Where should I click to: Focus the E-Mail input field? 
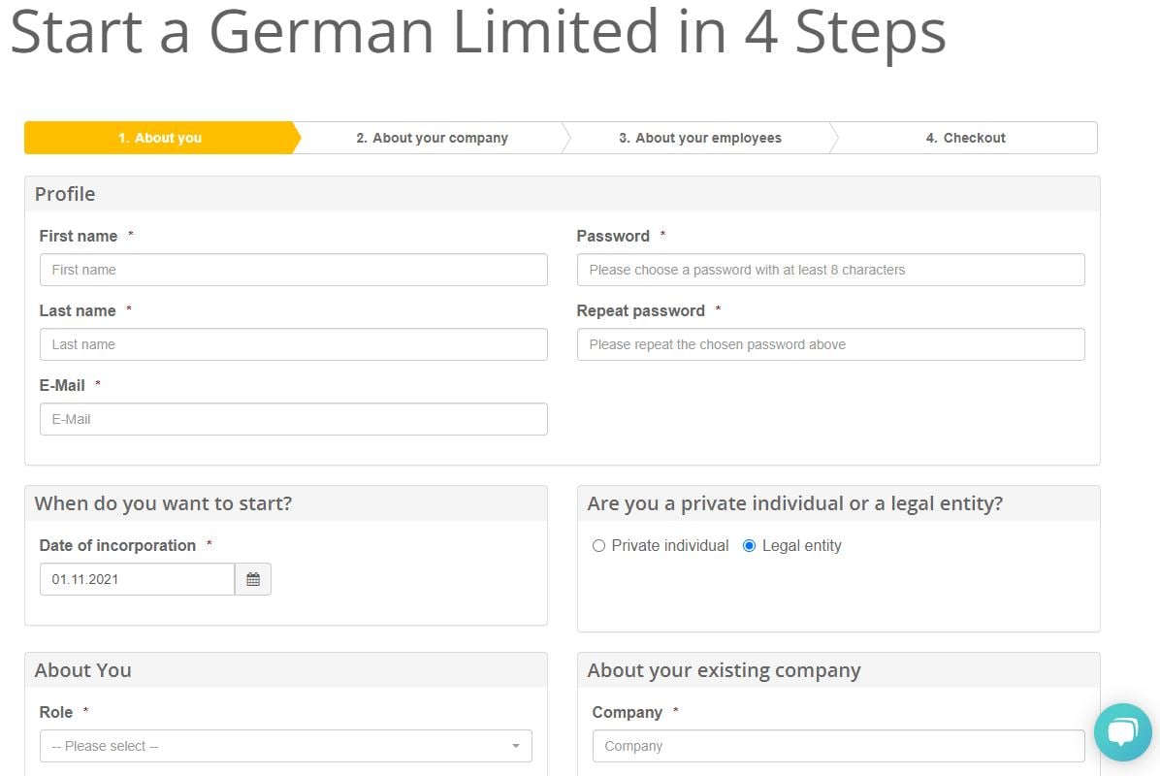click(x=294, y=419)
